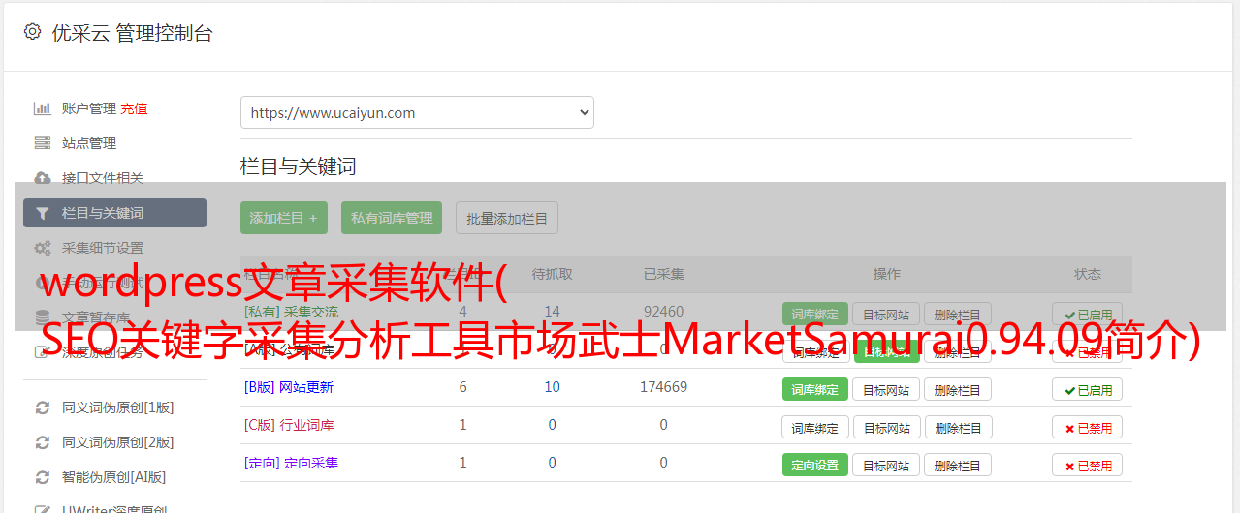Screen dimensions: 1240x513
Task: Click the 已采集 column header
Action: pyautogui.click(x=663, y=274)
